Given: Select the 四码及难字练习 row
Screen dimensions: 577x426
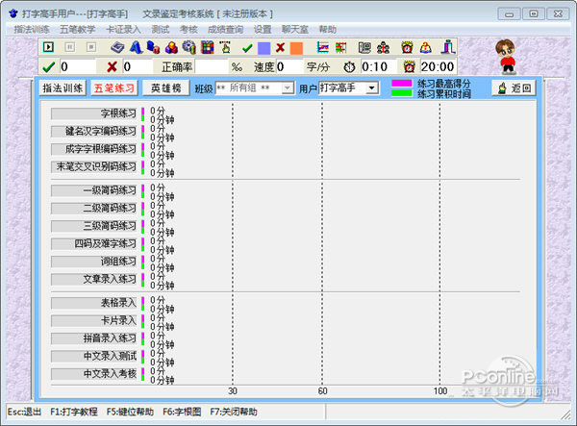Looking at the screenshot, I should click(94, 243).
